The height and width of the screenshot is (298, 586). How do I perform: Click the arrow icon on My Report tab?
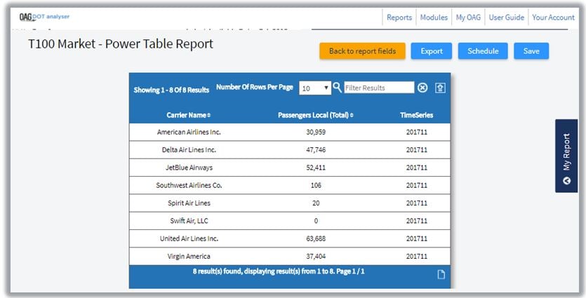point(566,181)
